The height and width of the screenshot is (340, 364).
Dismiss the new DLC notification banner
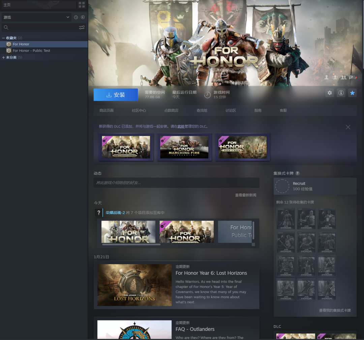(x=348, y=127)
